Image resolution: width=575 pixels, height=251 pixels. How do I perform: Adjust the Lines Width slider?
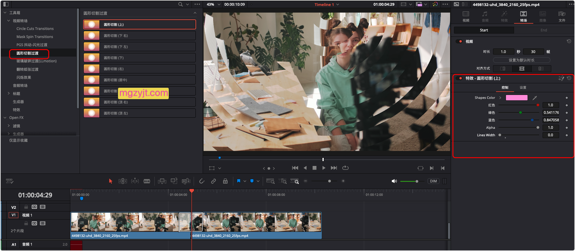tap(518, 135)
